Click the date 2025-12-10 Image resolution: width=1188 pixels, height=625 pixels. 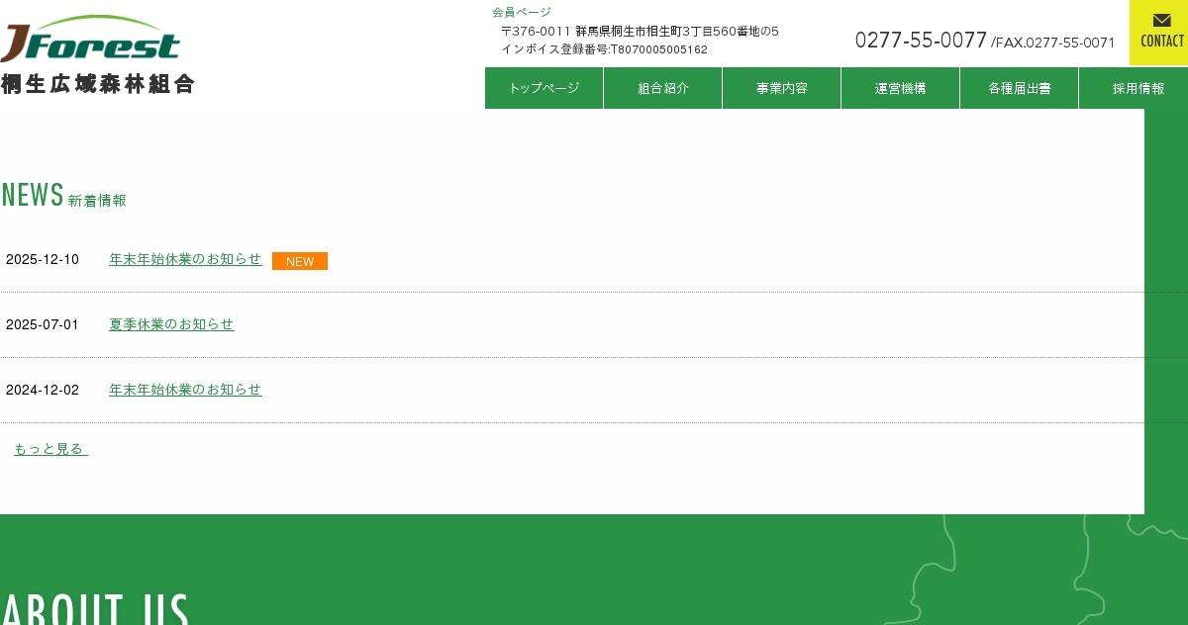coord(43,260)
